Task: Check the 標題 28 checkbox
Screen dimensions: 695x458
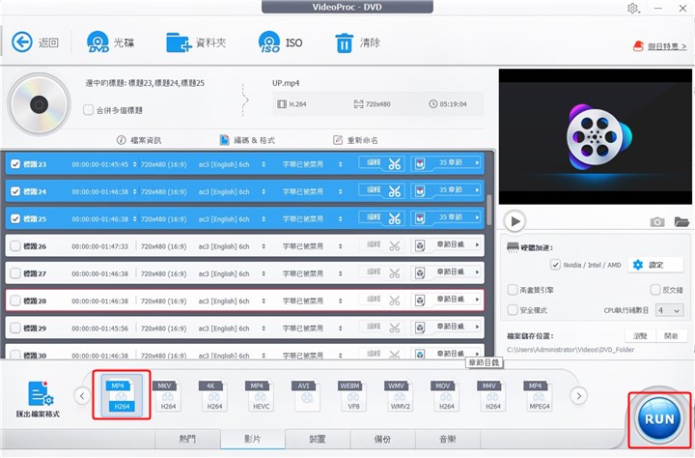Action: click(15, 301)
